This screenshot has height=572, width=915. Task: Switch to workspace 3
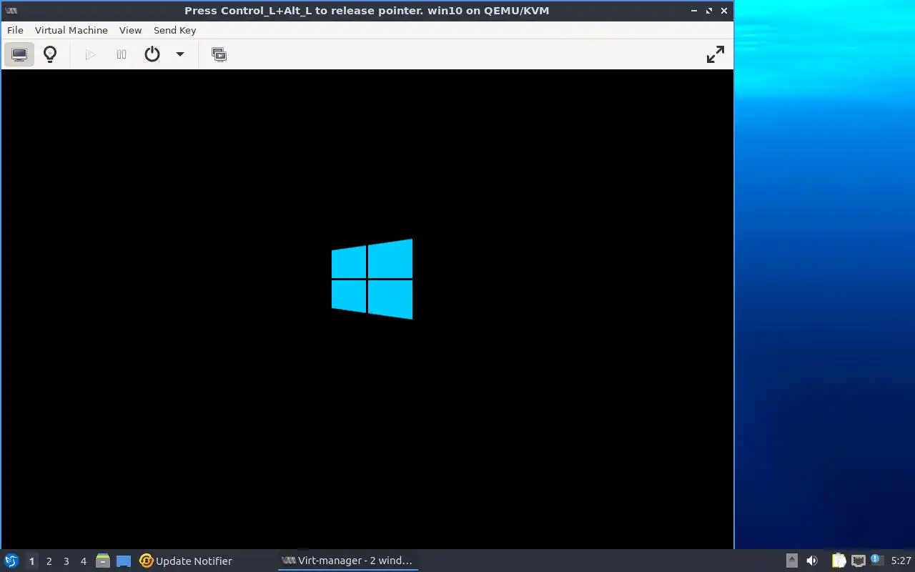click(x=66, y=561)
